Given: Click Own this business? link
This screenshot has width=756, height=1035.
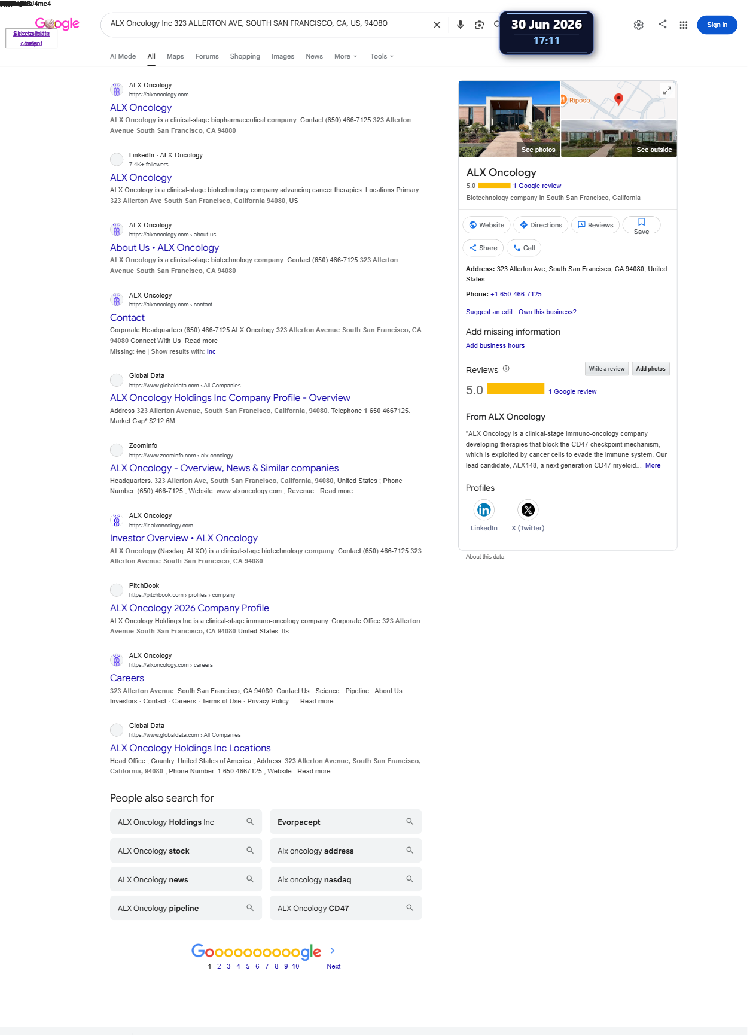Looking at the screenshot, I should coord(547,312).
